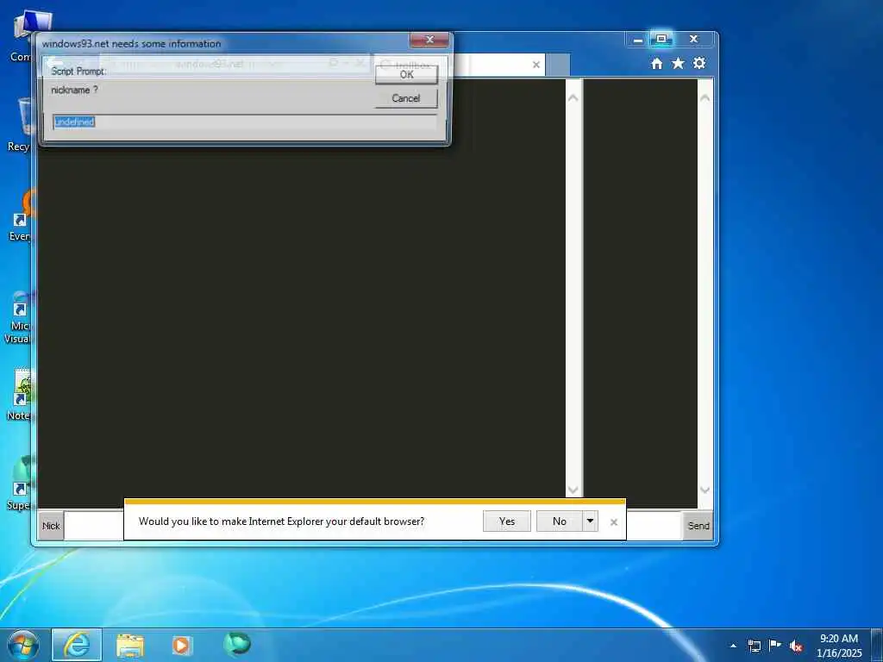Open the network status tray icon
Viewport: 883px width, 662px height.
754,646
